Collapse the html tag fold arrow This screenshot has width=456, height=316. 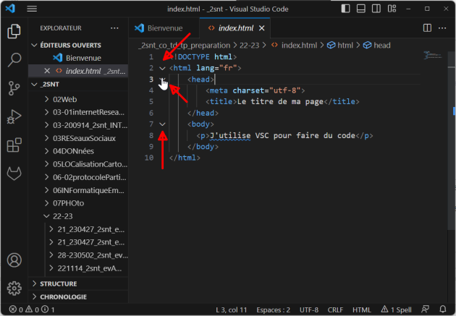pyautogui.click(x=162, y=68)
